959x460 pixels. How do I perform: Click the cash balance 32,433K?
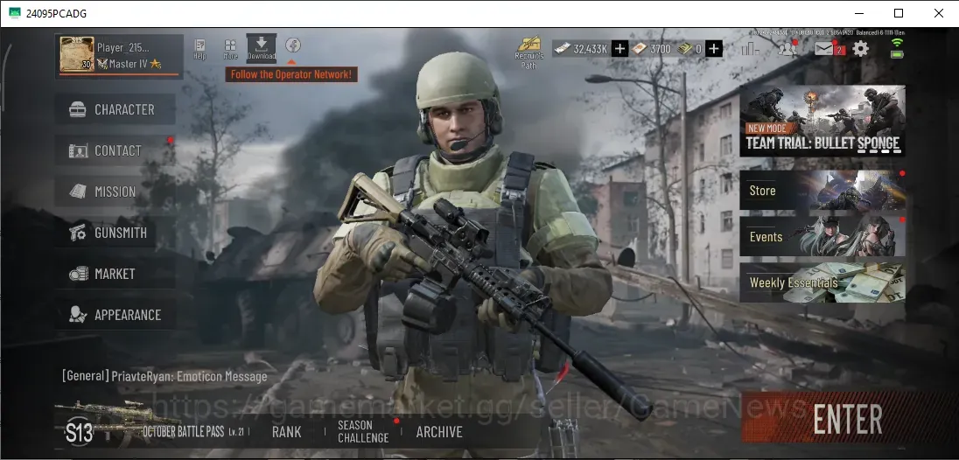582,49
